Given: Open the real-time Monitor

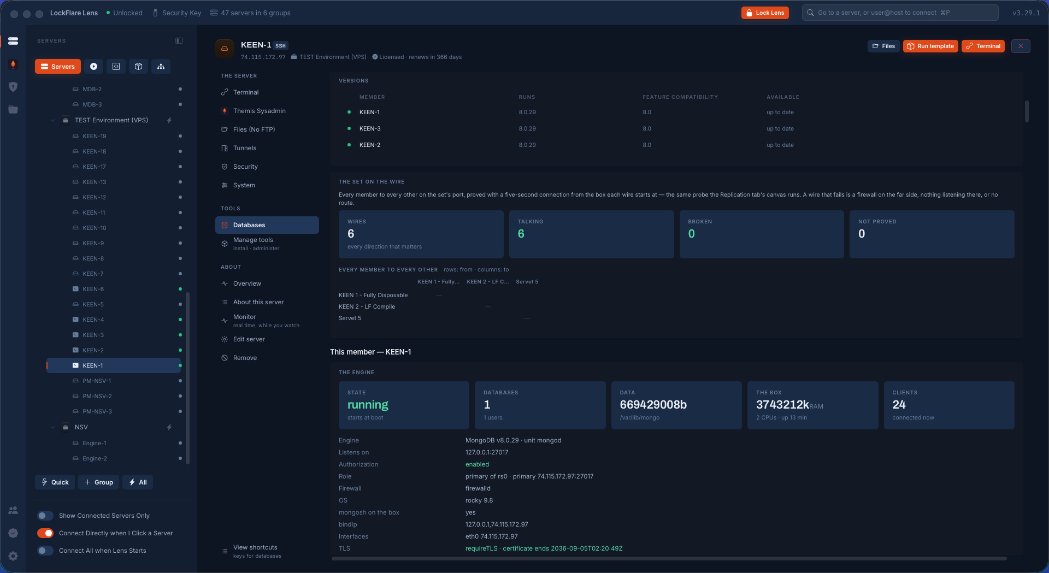Looking at the screenshot, I should point(267,321).
